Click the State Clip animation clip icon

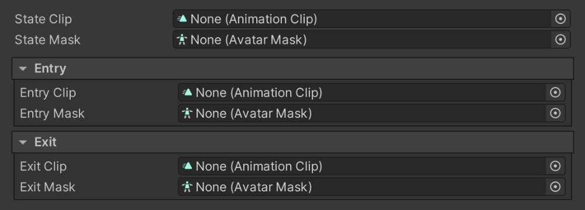(x=182, y=19)
